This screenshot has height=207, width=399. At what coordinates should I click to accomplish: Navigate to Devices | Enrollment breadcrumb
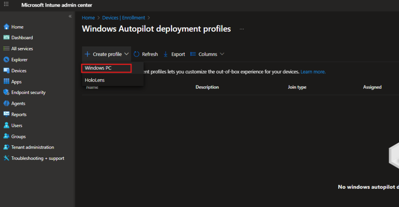click(124, 18)
